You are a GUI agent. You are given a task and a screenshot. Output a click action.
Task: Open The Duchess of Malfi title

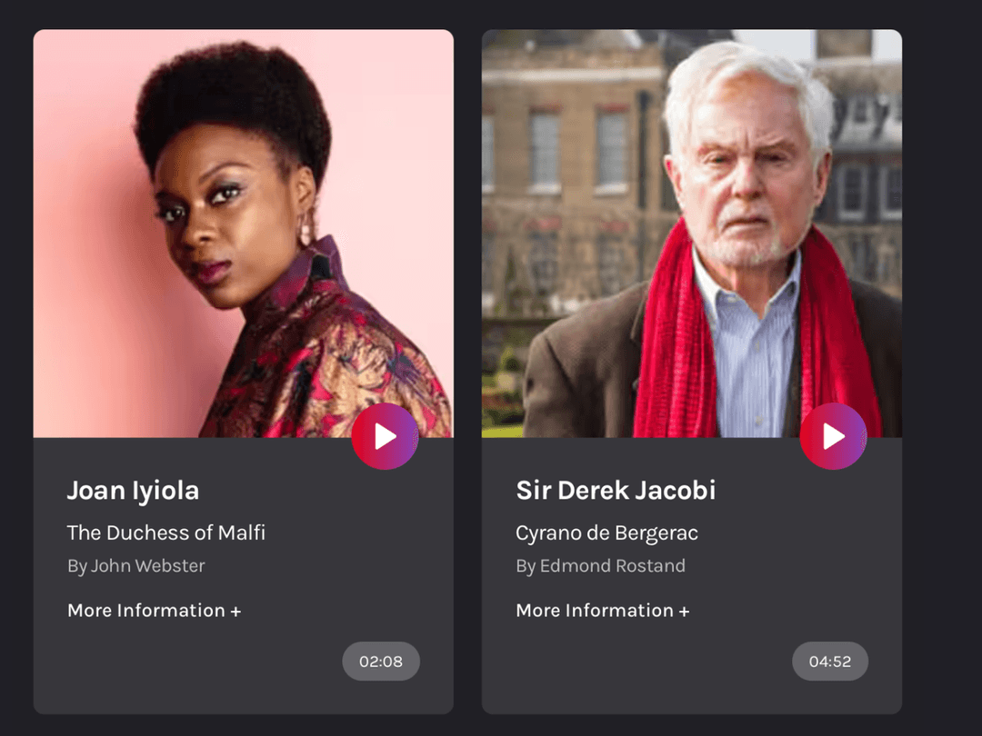coord(166,532)
